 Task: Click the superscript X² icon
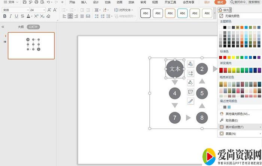(x=36, y=16)
